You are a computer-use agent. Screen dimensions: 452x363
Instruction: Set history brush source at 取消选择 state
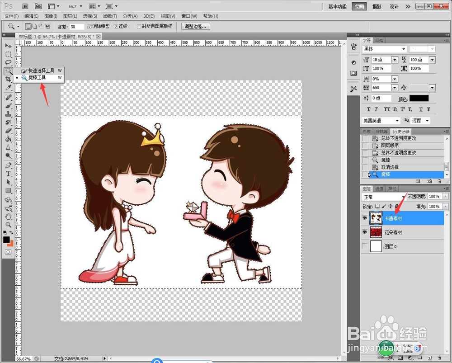click(x=366, y=167)
